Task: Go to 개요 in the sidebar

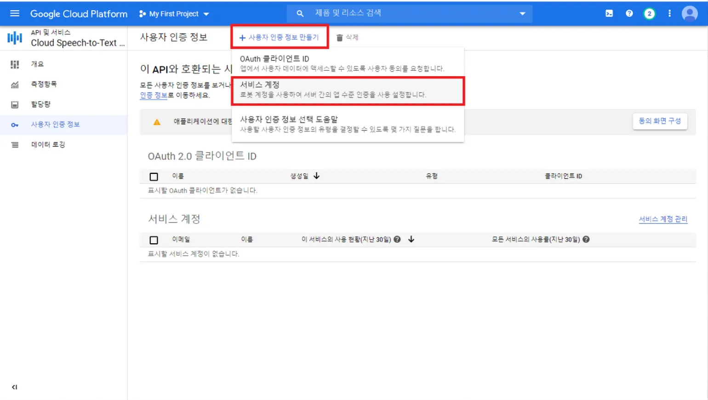Action: tap(63, 64)
